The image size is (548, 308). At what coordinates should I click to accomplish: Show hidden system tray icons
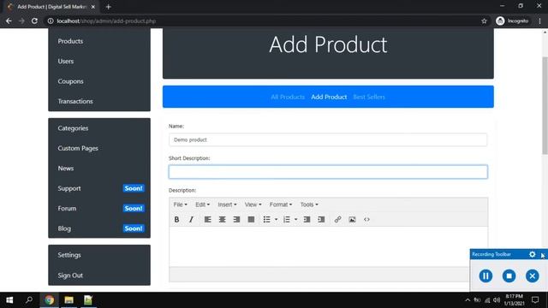point(468,300)
